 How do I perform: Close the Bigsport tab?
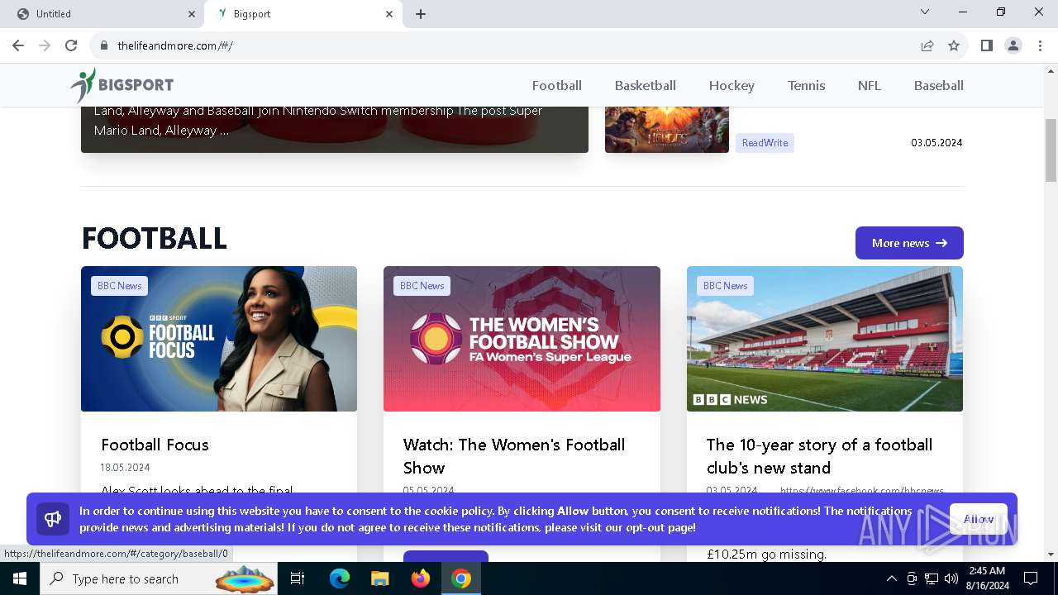389,14
